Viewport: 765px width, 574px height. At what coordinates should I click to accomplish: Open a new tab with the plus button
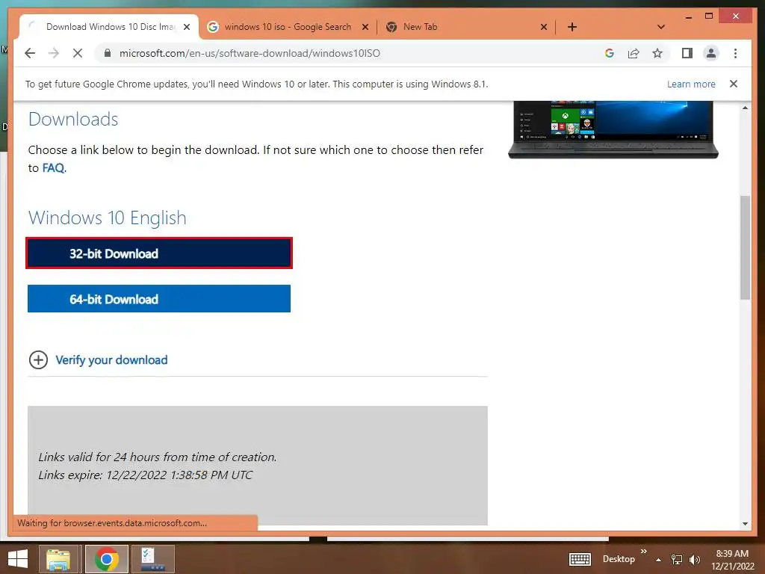pos(572,27)
